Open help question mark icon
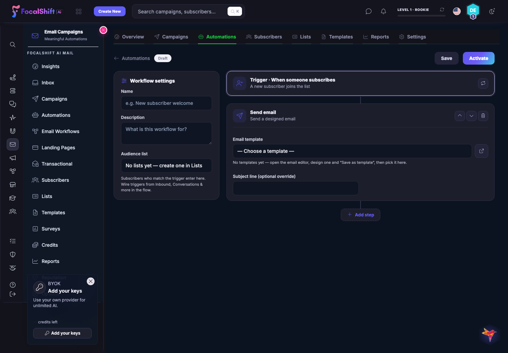Viewport: 508px width, 353px height. click(x=13, y=285)
